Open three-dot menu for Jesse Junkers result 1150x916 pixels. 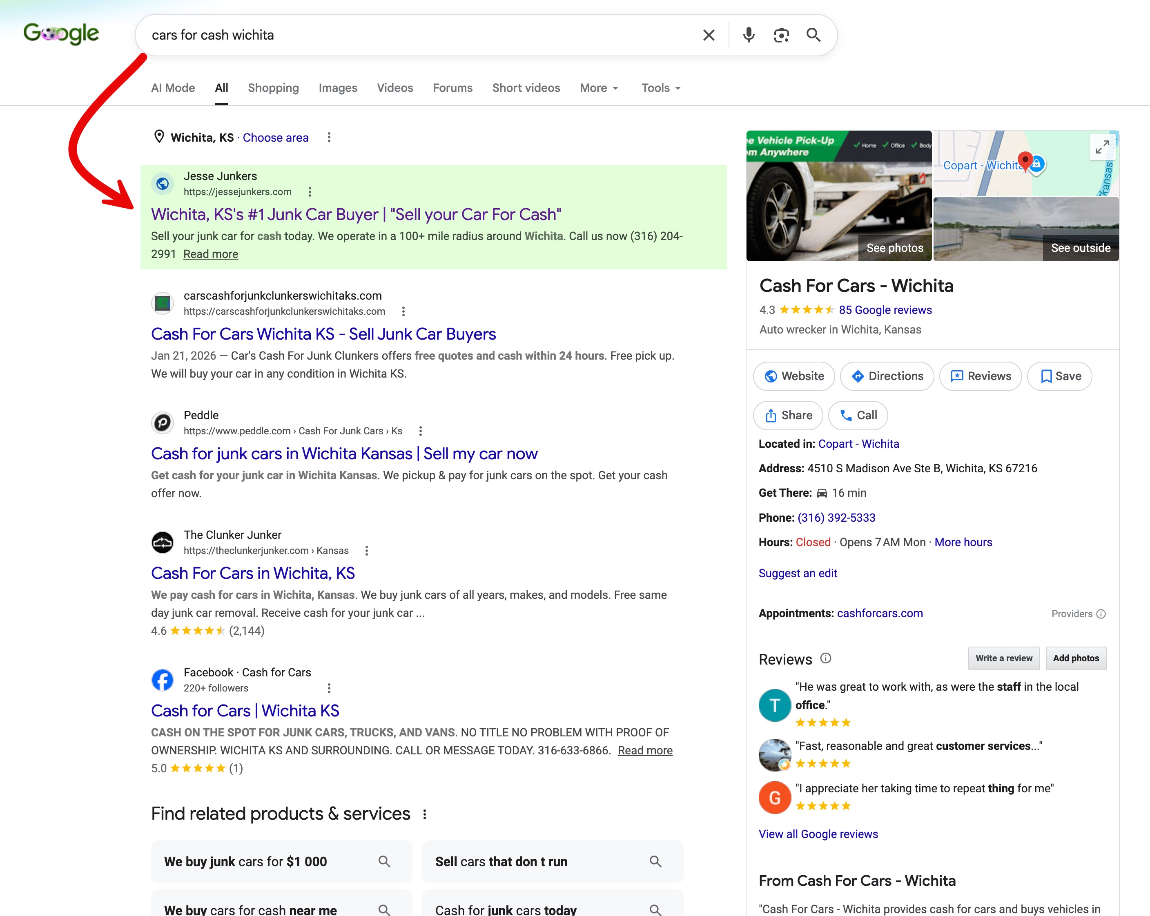[x=310, y=192]
